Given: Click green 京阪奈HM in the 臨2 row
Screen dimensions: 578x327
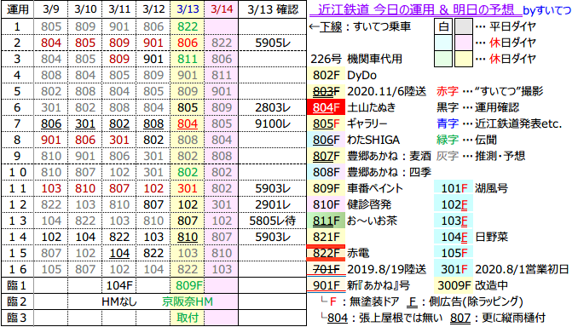Looking at the screenshot, I should click(188, 302).
